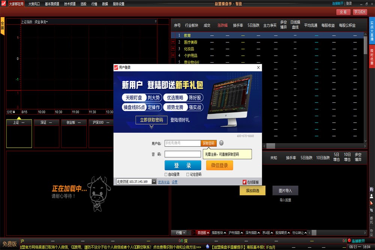This screenshot has width=375, height=250.
Task: Expand the 自选股 bottom tab arrow
Action: (208, 233)
